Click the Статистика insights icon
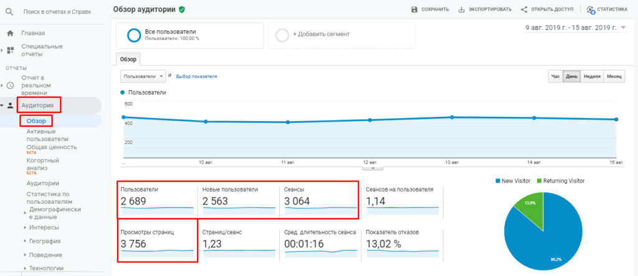 [590, 10]
